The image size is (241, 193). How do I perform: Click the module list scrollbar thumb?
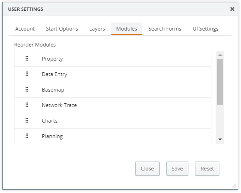click(220, 82)
